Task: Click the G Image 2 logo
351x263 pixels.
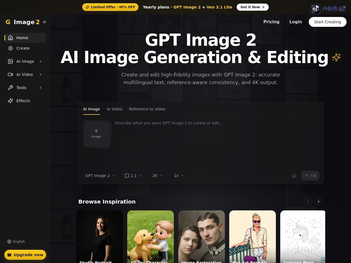Action: click(x=22, y=22)
